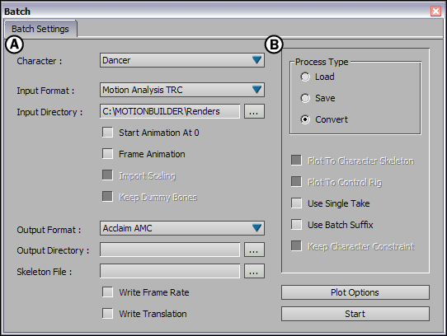This screenshot has height=336, width=447.
Task: Browse for the Skeleton File
Action: click(254, 271)
